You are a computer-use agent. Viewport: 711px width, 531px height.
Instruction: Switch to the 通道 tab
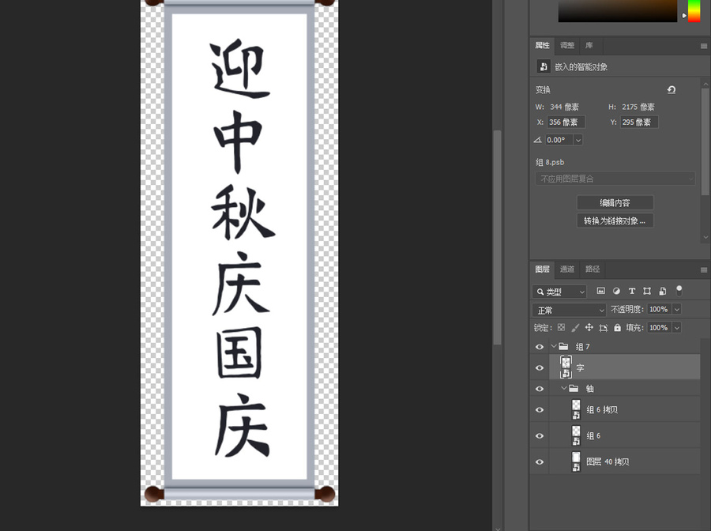click(x=566, y=269)
